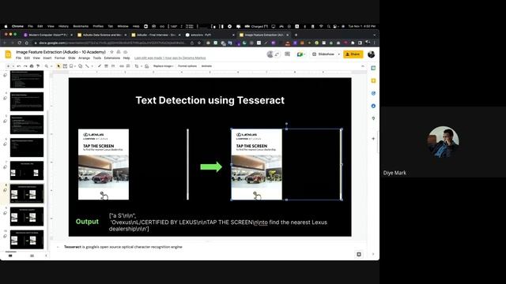Open a new Chrome tab with plus

[x=296, y=35]
